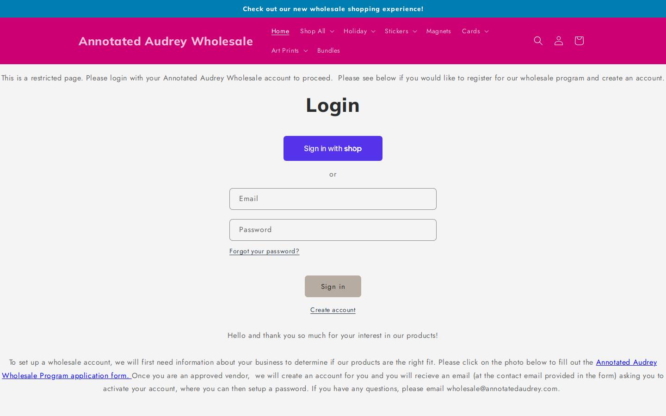The width and height of the screenshot is (666, 416).
Task: Open the Bundles menu item
Action: (328, 50)
